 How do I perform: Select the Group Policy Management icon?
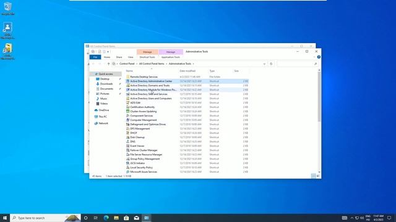click(x=128, y=159)
